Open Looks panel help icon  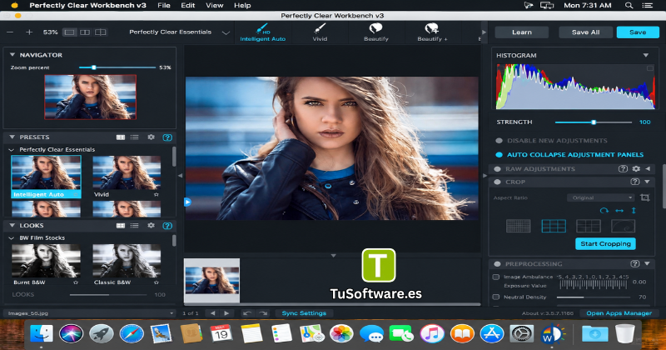[x=167, y=226]
